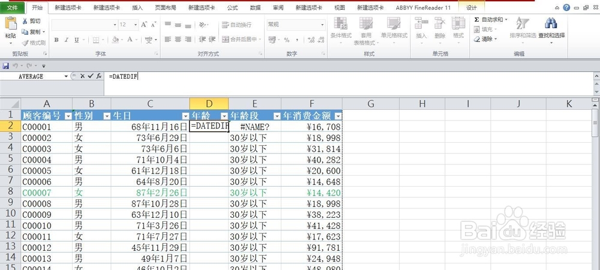This screenshot has height=270, width=600.
Task: Open filter dropdown for 顾客编号 column
Action: coord(68,116)
